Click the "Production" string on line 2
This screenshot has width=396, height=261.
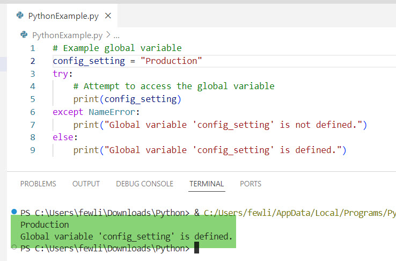171,61
